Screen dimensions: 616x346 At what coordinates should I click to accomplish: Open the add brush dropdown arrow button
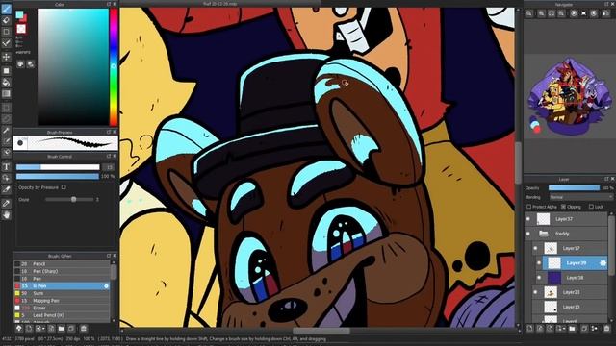39,329
